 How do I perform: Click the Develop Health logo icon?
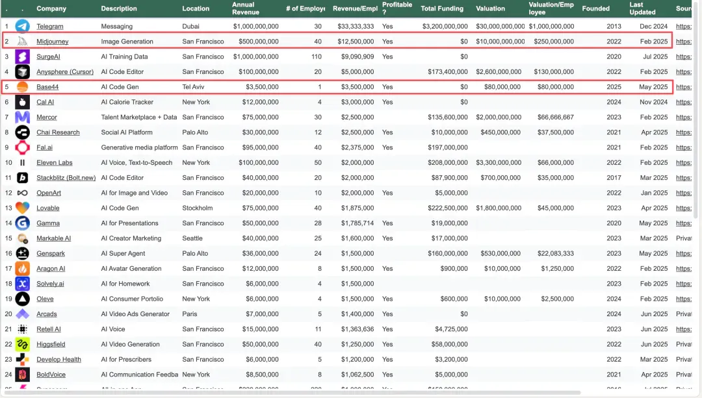tap(22, 360)
